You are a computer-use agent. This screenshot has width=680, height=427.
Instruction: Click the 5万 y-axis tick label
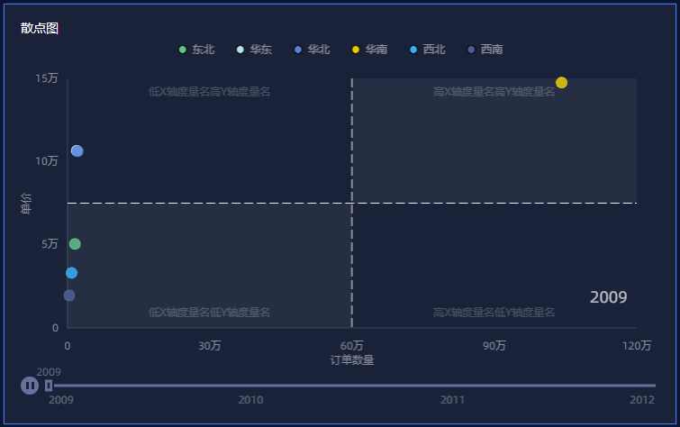click(50, 244)
